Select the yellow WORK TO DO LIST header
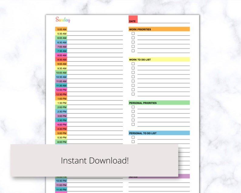The width and height of the screenshot is (241, 193). click(159, 59)
